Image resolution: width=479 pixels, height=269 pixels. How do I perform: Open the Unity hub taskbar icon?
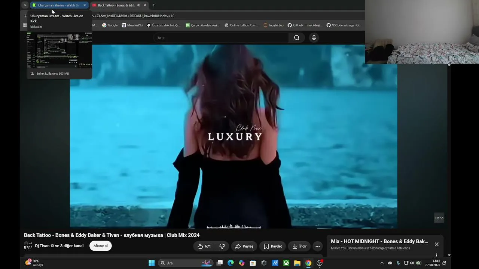point(264,263)
